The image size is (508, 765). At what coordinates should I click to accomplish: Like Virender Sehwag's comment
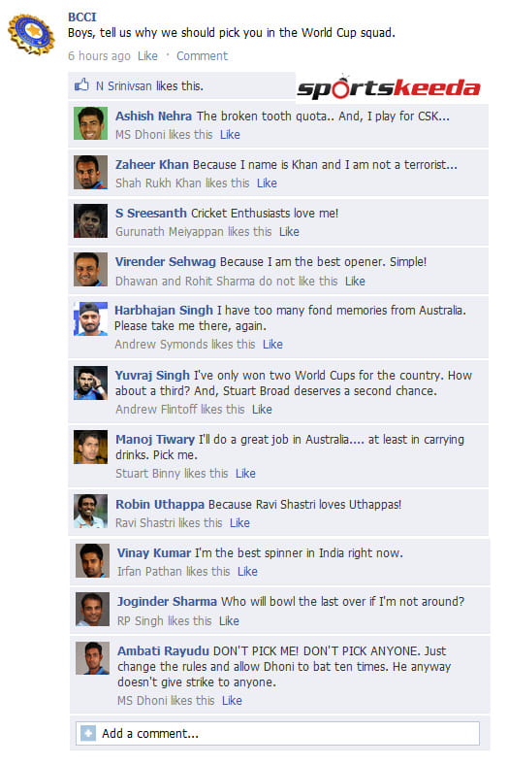tap(355, 282)
